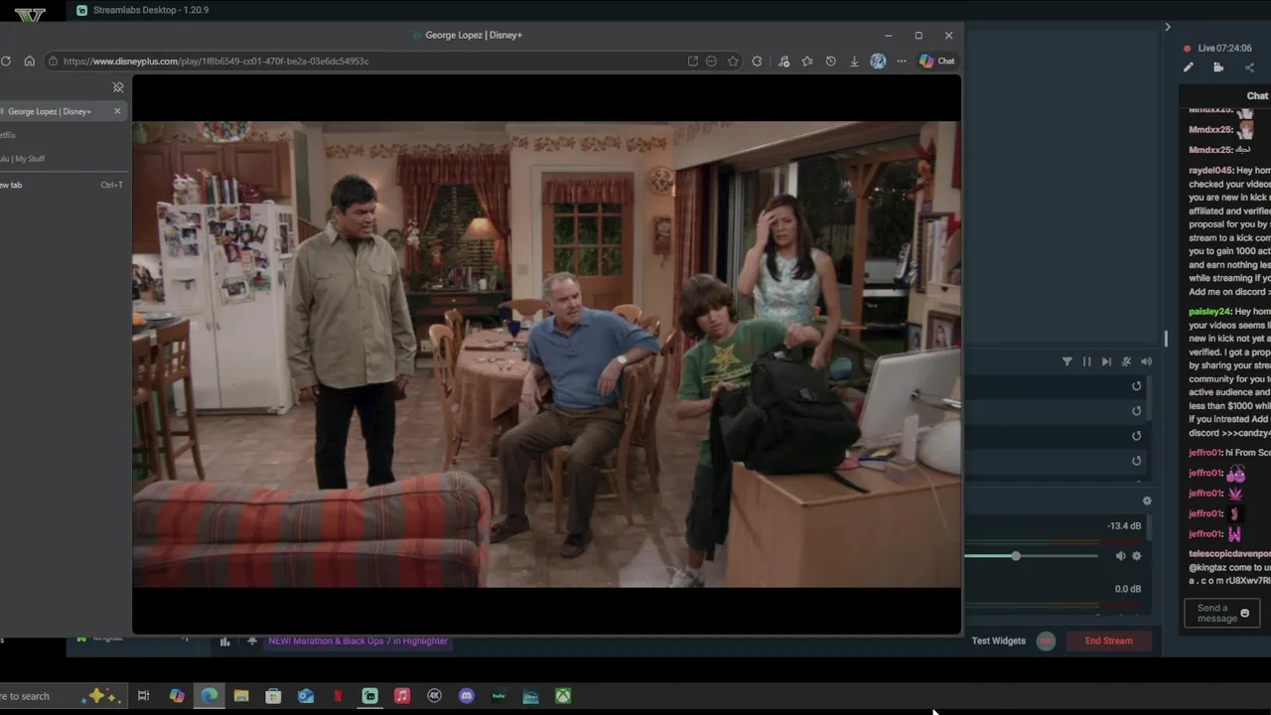Open the Xbox app from the taskbar
The width and height of the screenshot is (1271, 715).
pos(563,696)
